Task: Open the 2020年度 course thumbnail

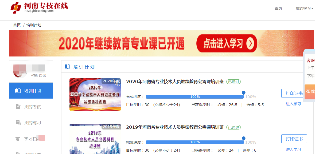Action: tap(95, 95)
